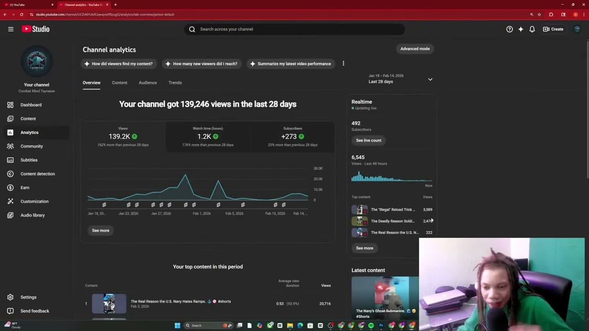Click the YouTube Studio logo
The image size is (589, 331).
[x=35, y=29]
